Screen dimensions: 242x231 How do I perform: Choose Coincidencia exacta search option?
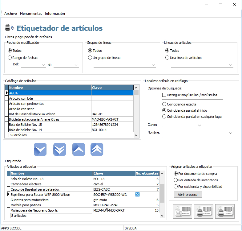164,104
